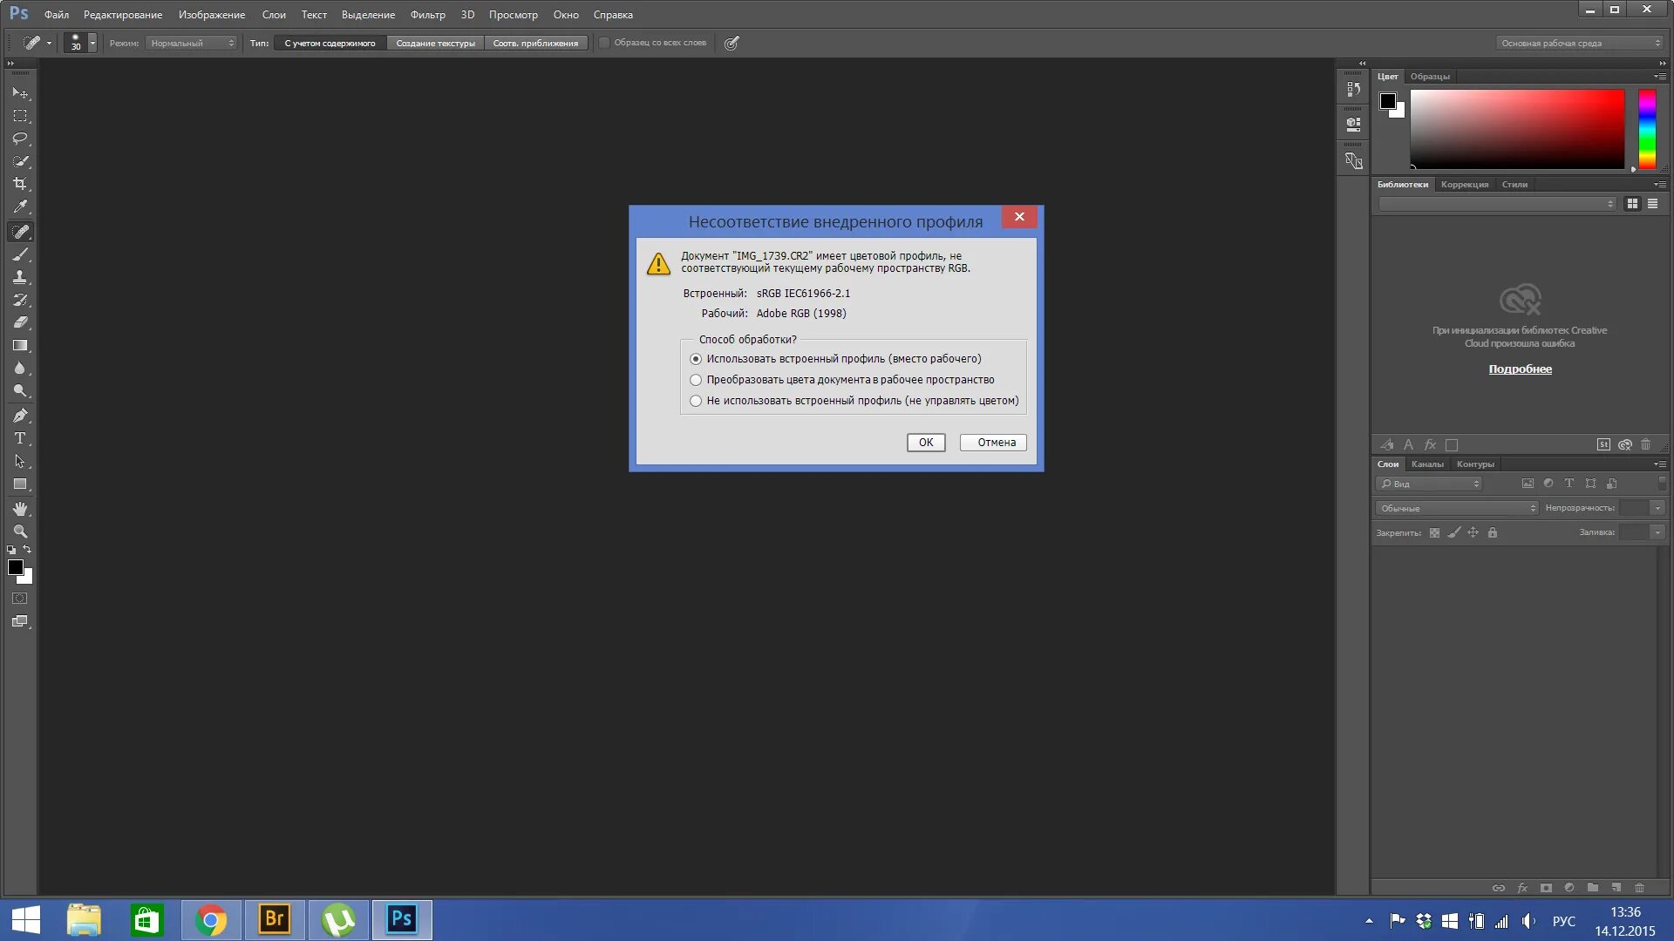Select the Clone Stamp tool

[x=19, y=277]
